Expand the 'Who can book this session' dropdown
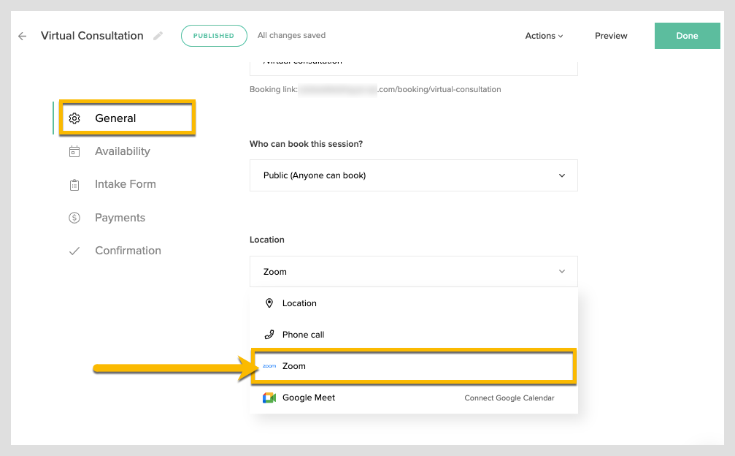The image size is (735, 456). [x=413, y=175]
